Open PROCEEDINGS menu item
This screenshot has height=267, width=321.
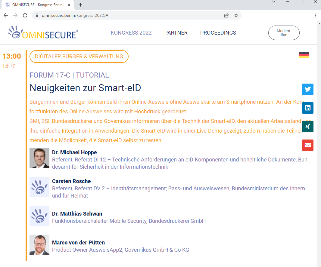coord(218,33)
